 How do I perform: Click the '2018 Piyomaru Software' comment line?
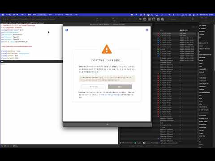coord(12,28)
